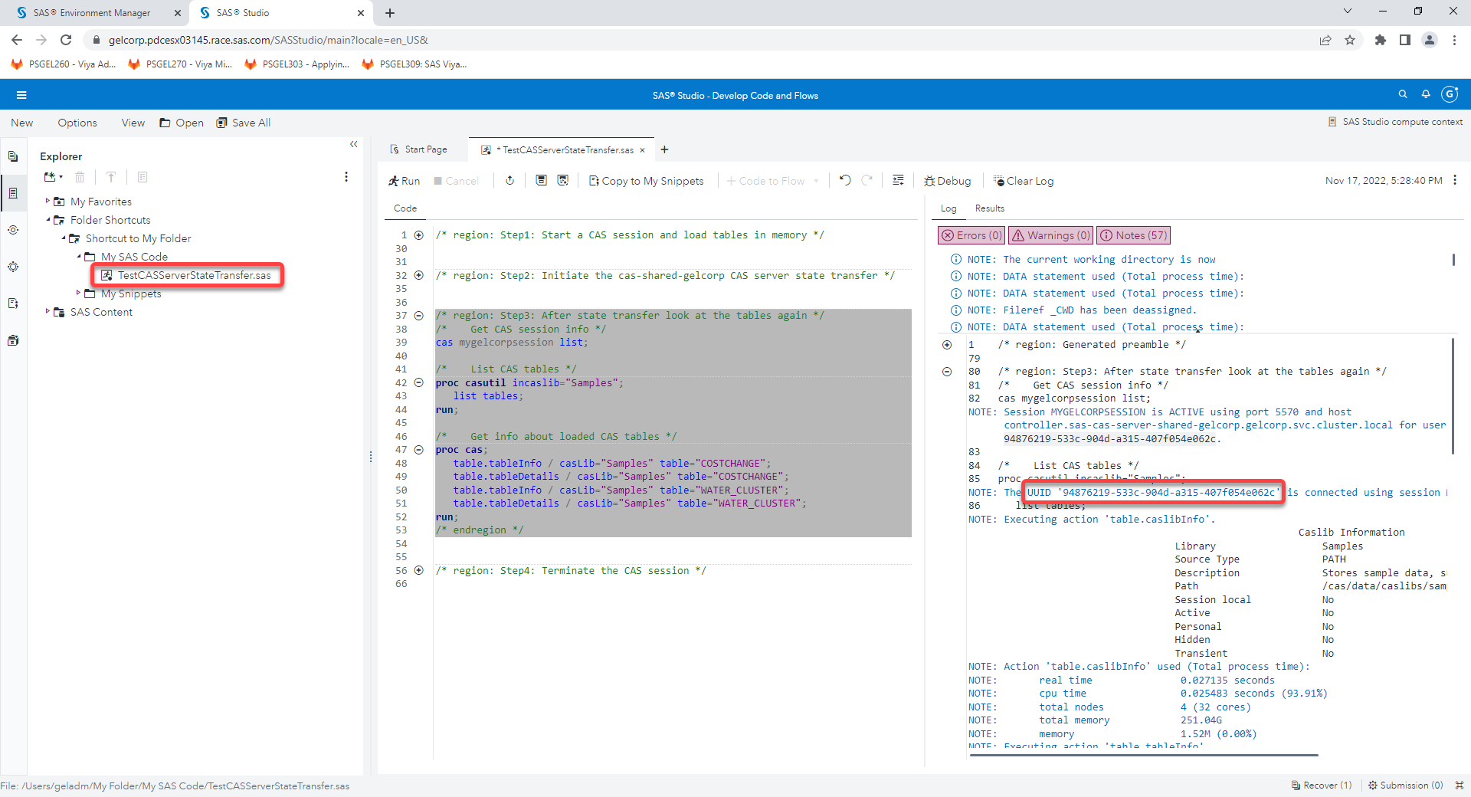Toggle the Warnings (0) log filter
The image size is (1471, 797).
[1050, 235]
